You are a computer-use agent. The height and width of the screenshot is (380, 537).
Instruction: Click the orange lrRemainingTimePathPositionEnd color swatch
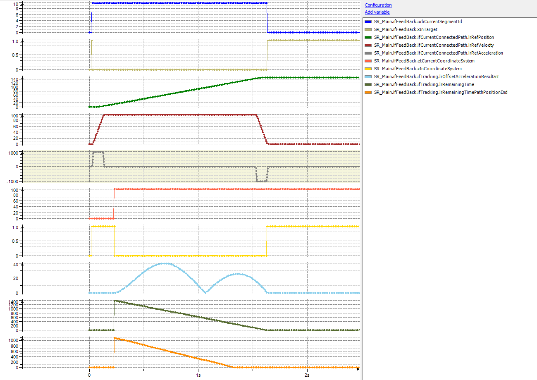(x=368, y=93)
